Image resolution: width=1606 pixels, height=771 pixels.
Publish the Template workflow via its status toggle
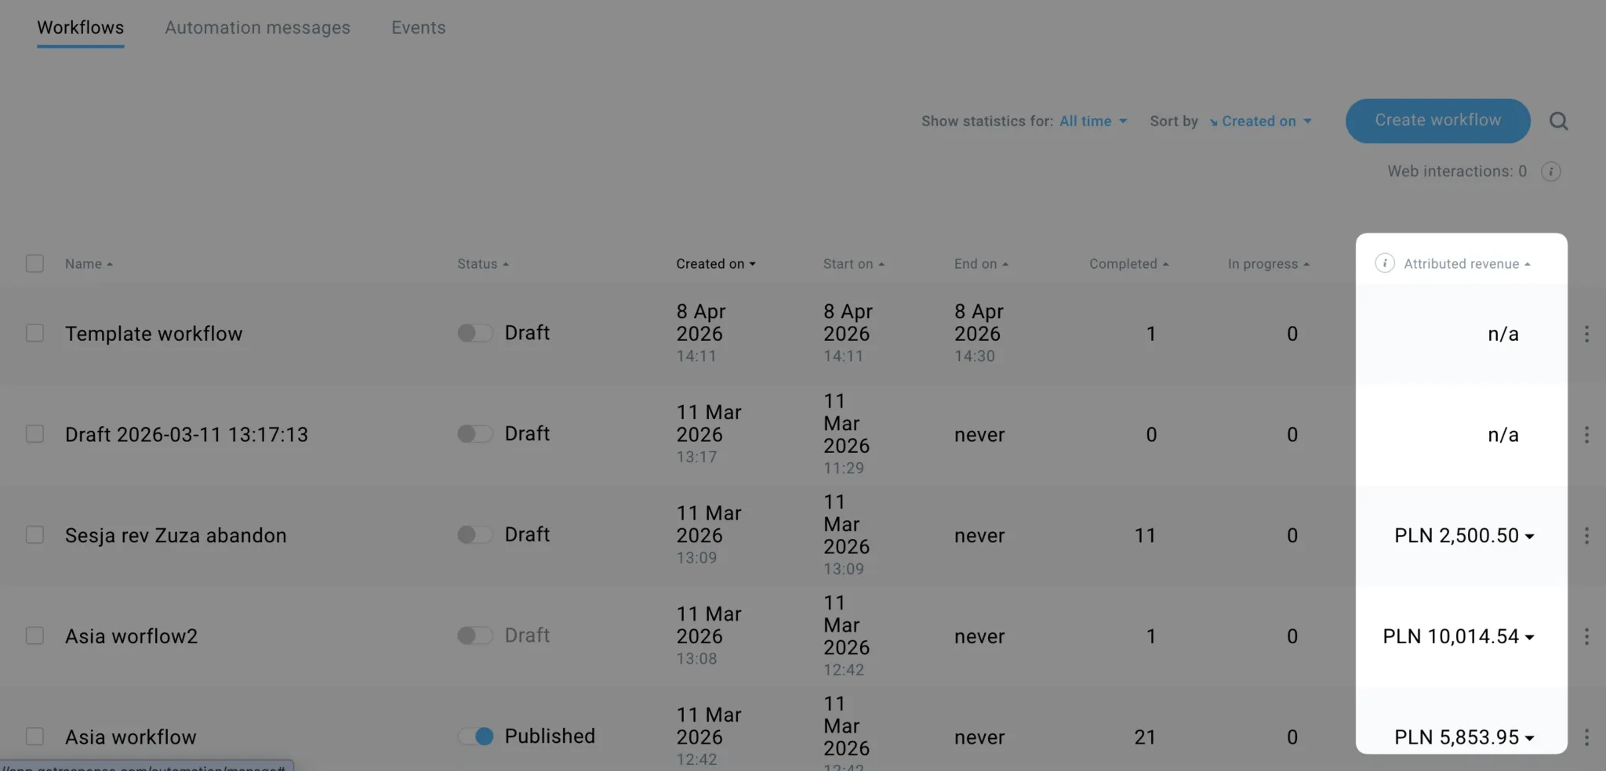(474, 332)
